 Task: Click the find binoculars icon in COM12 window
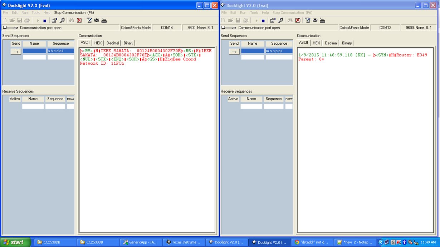pyautogui.click(x=290, y=20)
